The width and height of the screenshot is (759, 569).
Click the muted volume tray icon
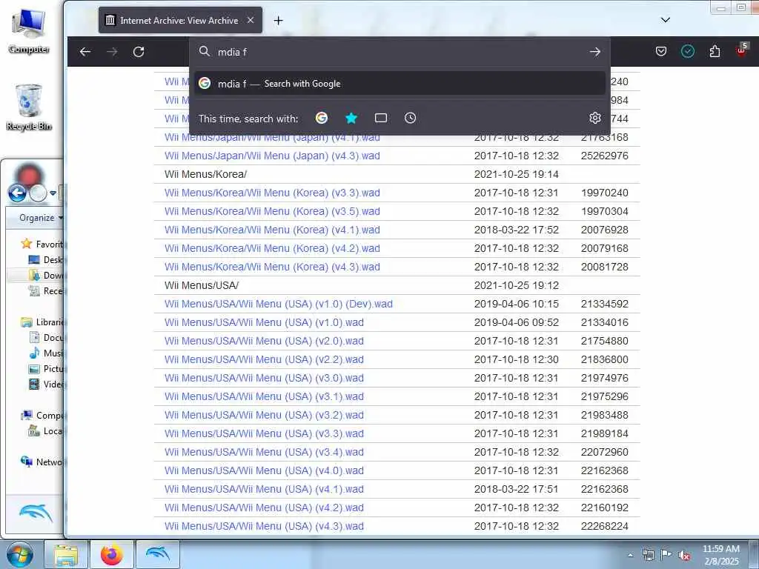[684, 556]
